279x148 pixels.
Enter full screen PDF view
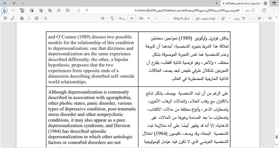(13, 18)
